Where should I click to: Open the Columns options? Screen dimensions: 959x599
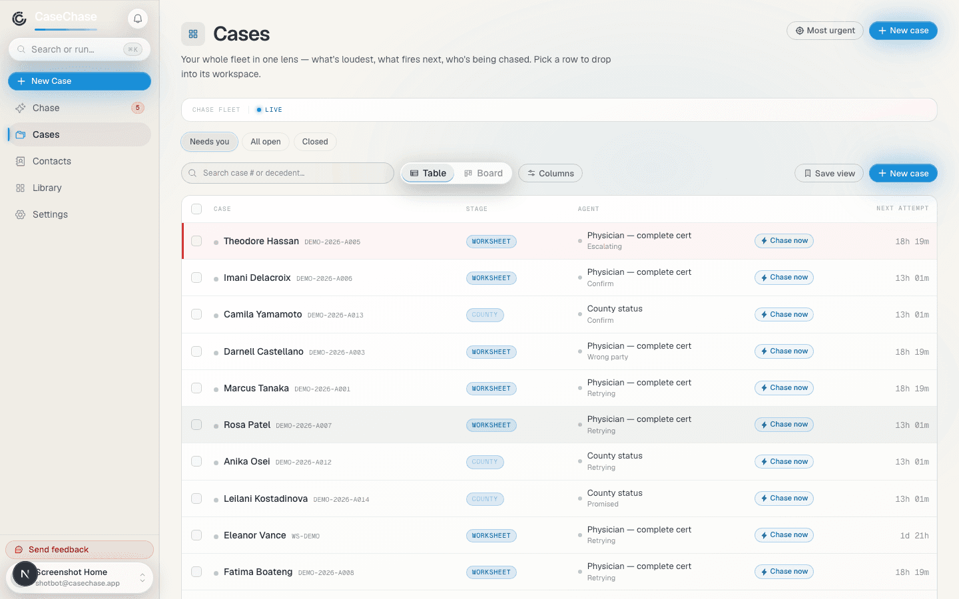pos(550,174)
